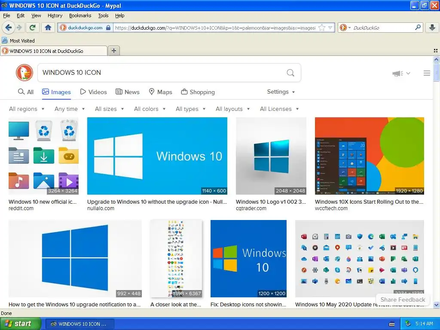This screenshot has width=440, height=330.
Task: Click the browser Back arrow button
Action: [8, 27]
